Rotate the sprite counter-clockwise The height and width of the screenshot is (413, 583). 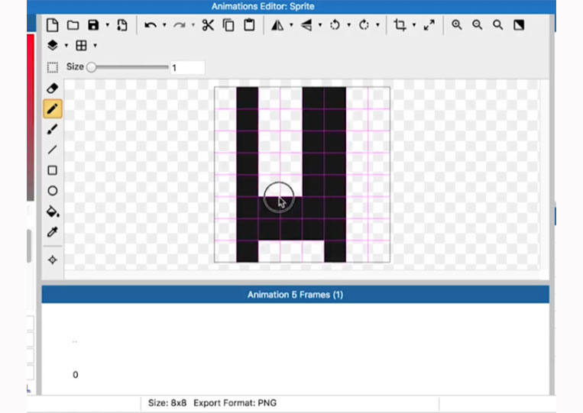335,25
